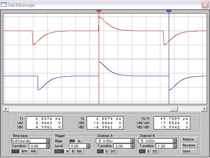Click the scrollbar right arrow
Viewport: 210px width, 158px height.
tap(204, 109)
